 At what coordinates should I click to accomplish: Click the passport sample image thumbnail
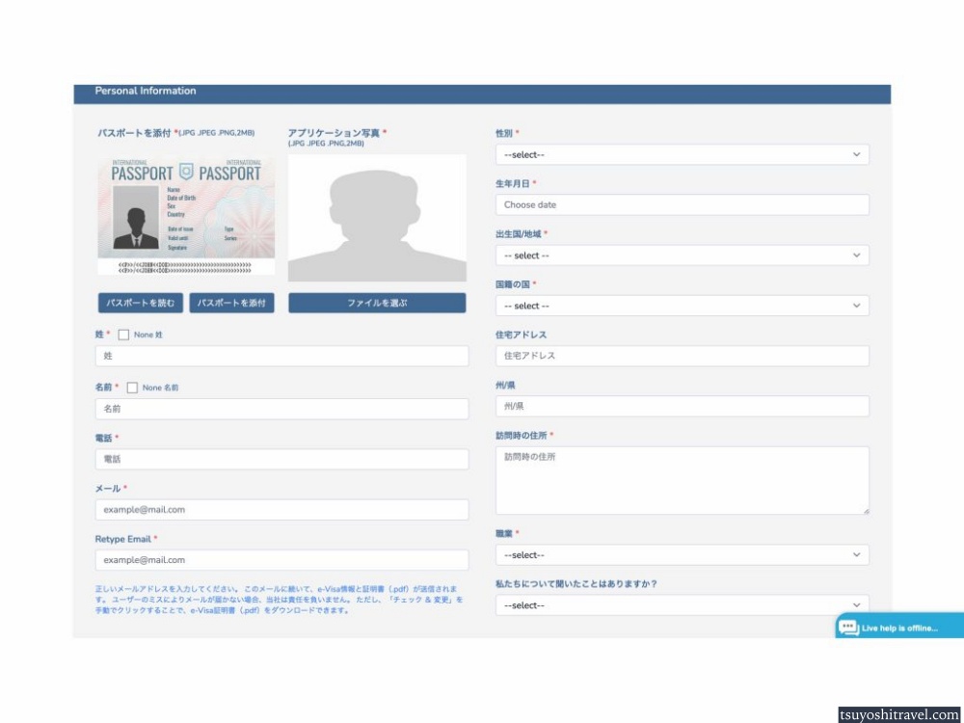point(186,216)
